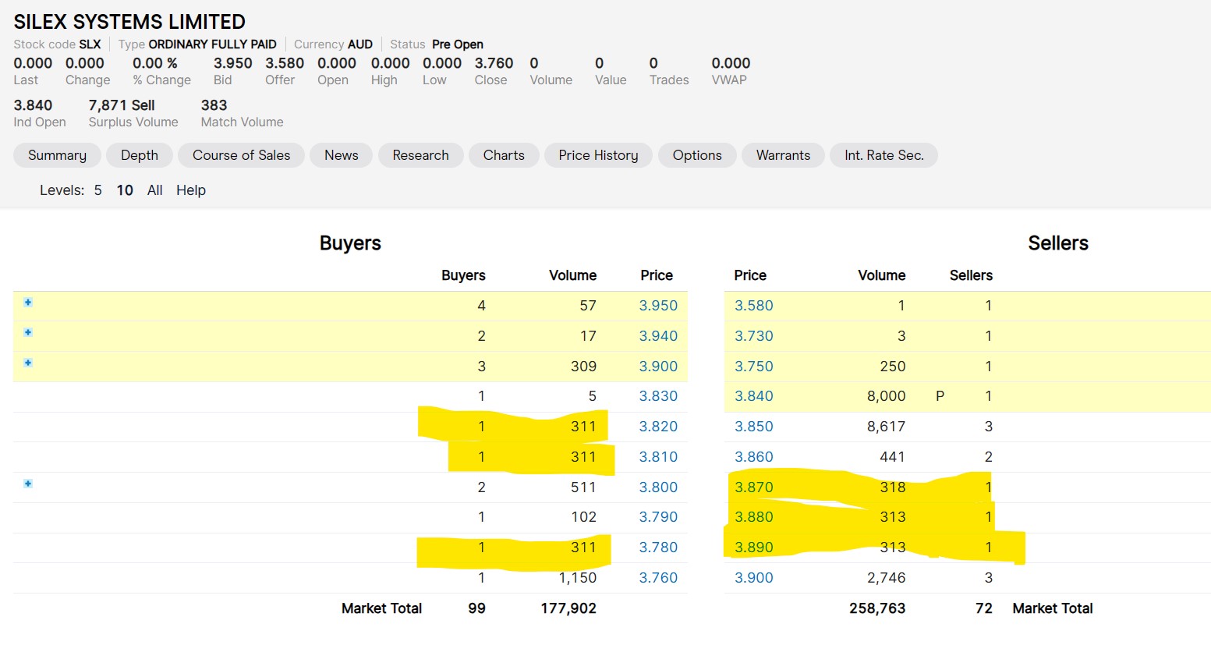Open the Warrants tab
The width and height of the screenshot is (1211, 645).
coord(784,155)
